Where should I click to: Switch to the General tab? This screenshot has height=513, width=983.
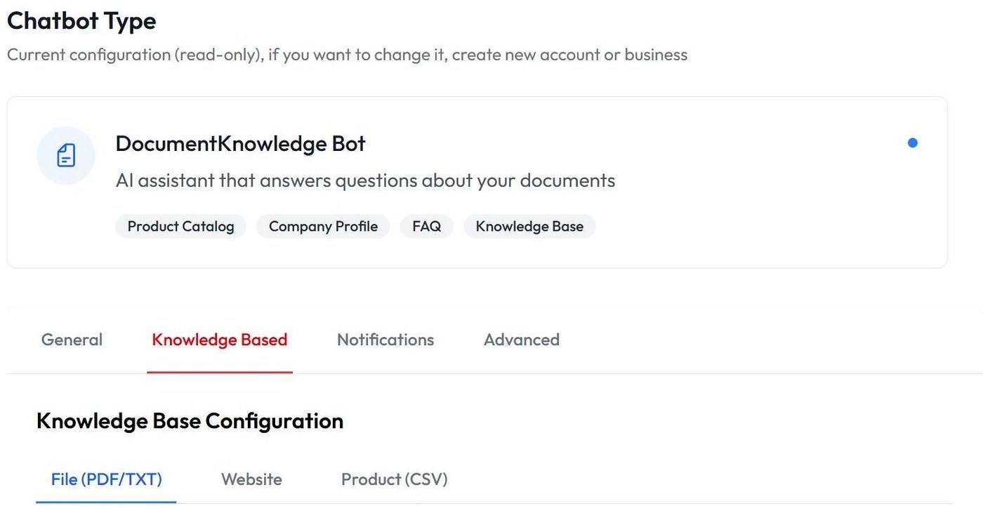[x=72, y=340]
